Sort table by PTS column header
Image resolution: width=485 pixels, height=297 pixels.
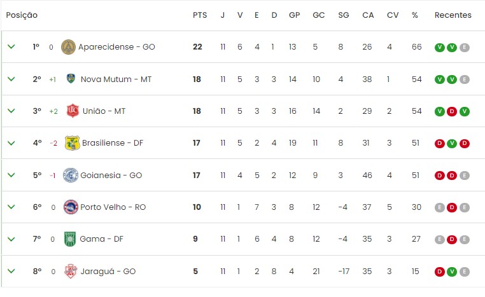(199, 15)
